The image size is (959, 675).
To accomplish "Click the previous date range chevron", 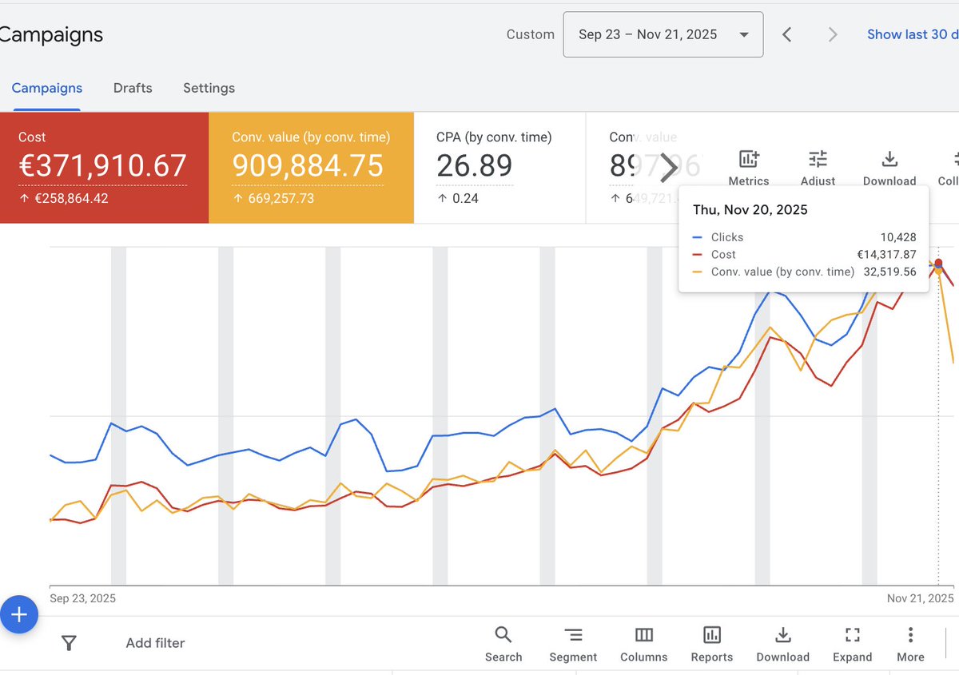I will (786, 34).
